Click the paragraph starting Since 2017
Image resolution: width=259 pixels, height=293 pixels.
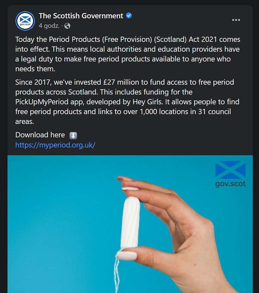pos(128,102)
